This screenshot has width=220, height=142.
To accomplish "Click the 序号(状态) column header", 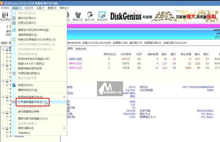I will [110, 54].
